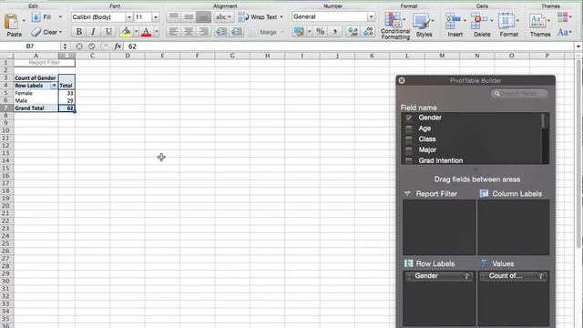Image resolution: width=583 pixels, height=328 pixels.
Task: Toggle italic formatting
Action: pos(93,32)
